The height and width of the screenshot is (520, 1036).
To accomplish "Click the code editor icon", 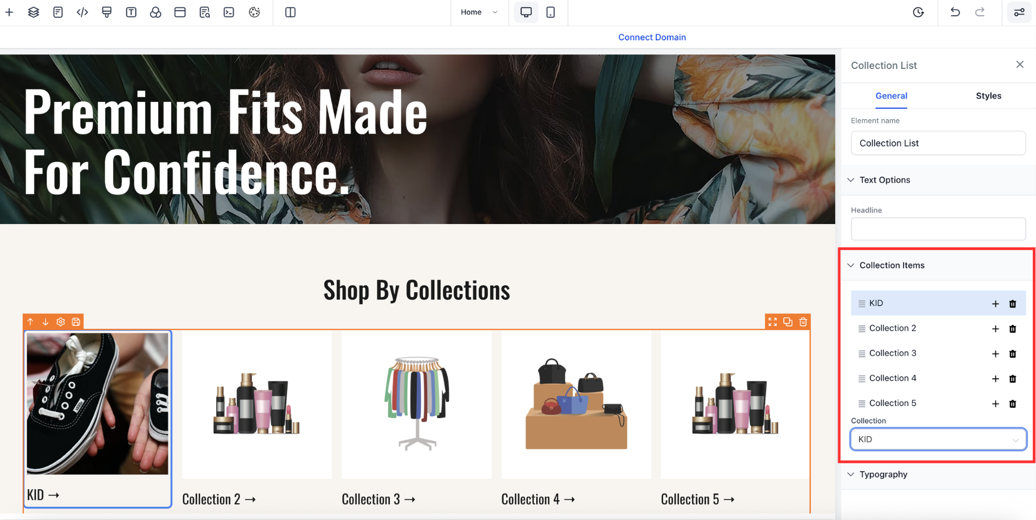I will point(82,12).
